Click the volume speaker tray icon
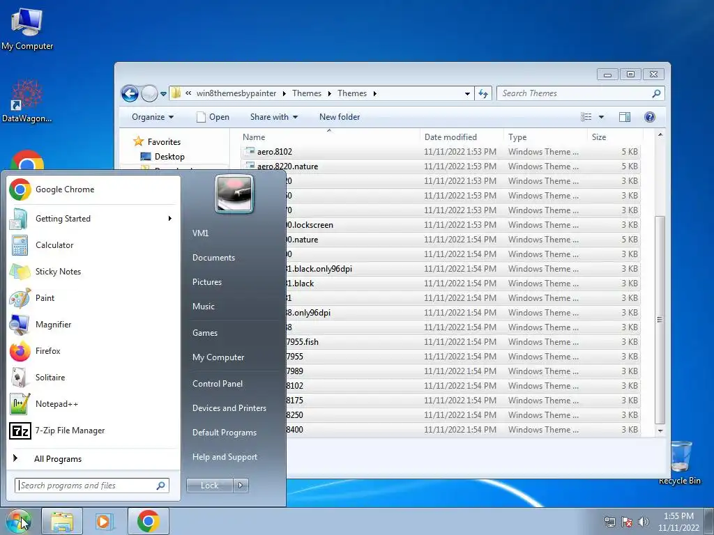The width and height of the screenshot is (714, 535). pyautogui.click(x=643, y=522)
